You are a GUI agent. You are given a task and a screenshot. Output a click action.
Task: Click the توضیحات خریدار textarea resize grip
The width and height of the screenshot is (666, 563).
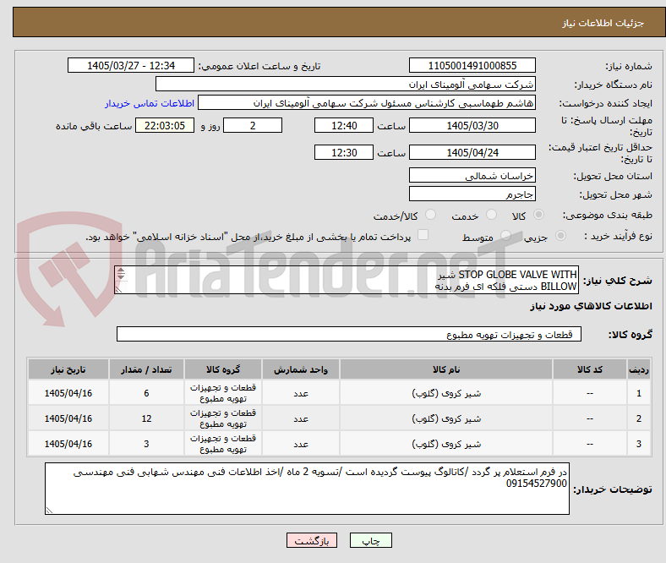point(49,511)
